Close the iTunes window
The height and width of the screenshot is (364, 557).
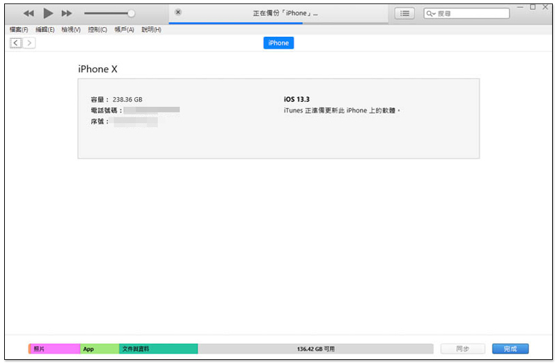coord(545,7)
